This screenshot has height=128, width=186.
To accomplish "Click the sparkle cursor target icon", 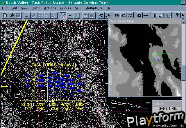I will (108, 15).
